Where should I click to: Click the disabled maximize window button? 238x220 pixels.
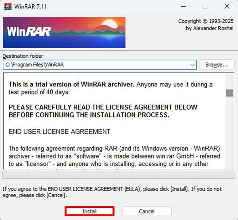click(x=205, y=6)
